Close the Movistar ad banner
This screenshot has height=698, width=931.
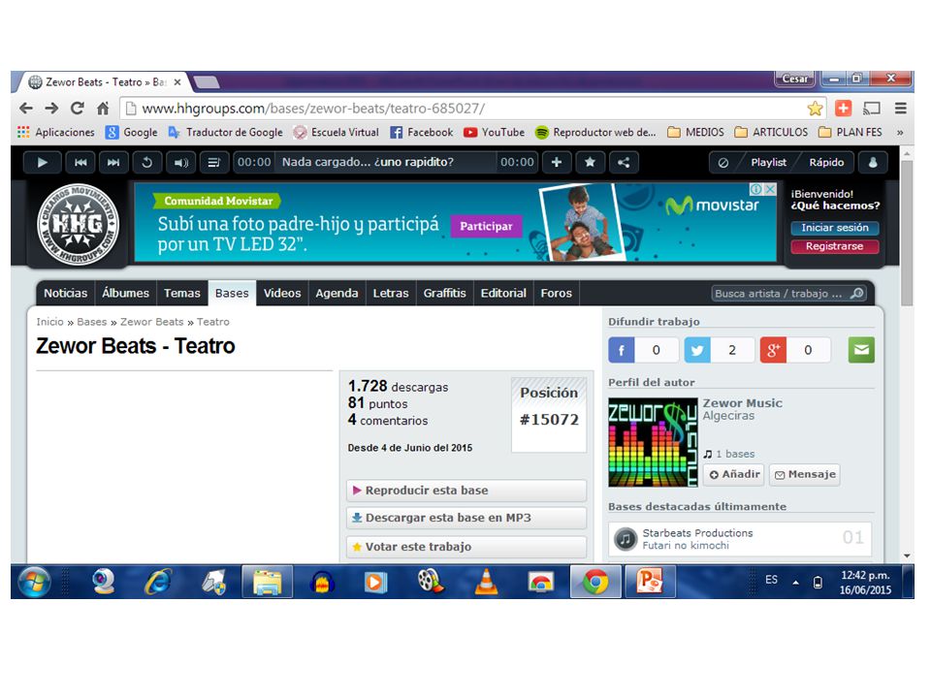[769, 189]
